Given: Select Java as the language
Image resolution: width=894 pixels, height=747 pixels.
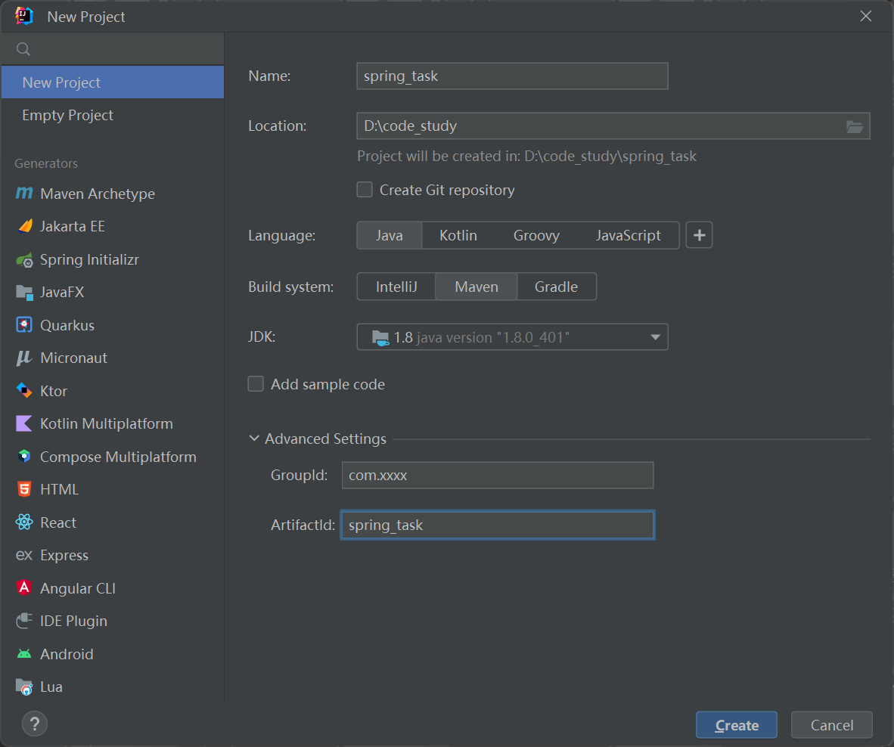Looking at the screenshot, I should click(390, 235).
